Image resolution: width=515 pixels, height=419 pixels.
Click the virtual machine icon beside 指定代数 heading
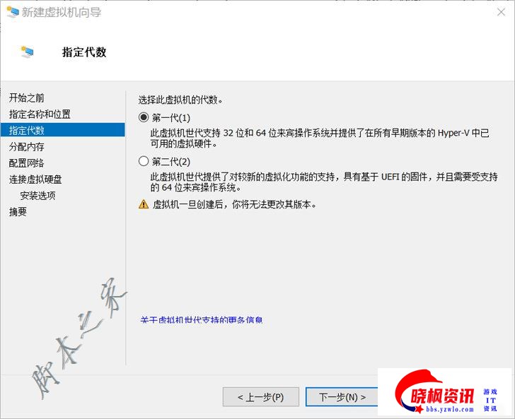coord(28,52)
